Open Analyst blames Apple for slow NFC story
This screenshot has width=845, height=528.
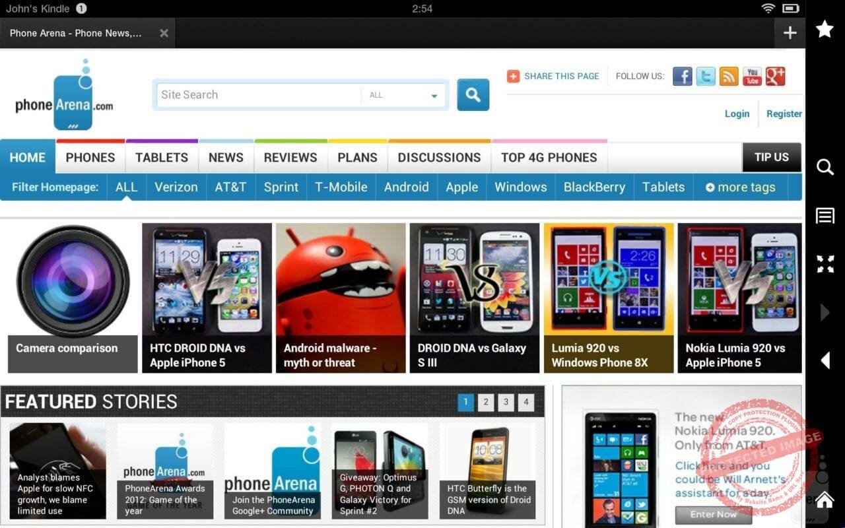57,471
